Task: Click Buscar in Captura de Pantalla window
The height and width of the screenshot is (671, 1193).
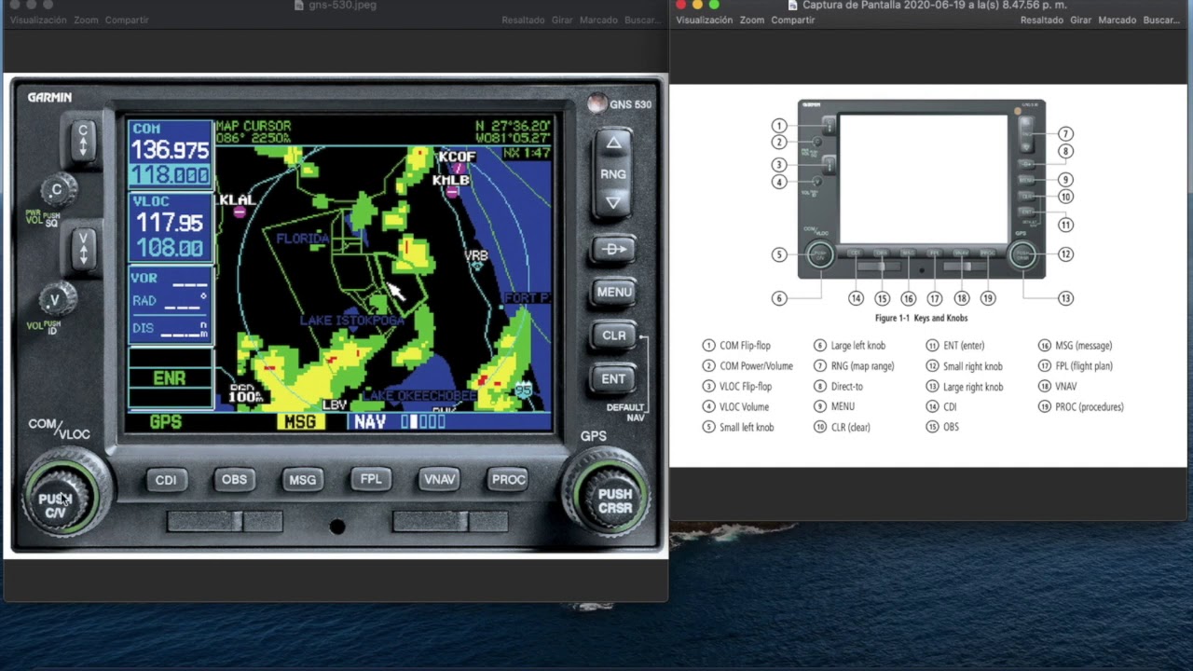Action: click(1160, 20)
